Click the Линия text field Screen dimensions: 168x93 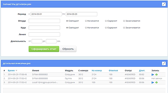44,35
